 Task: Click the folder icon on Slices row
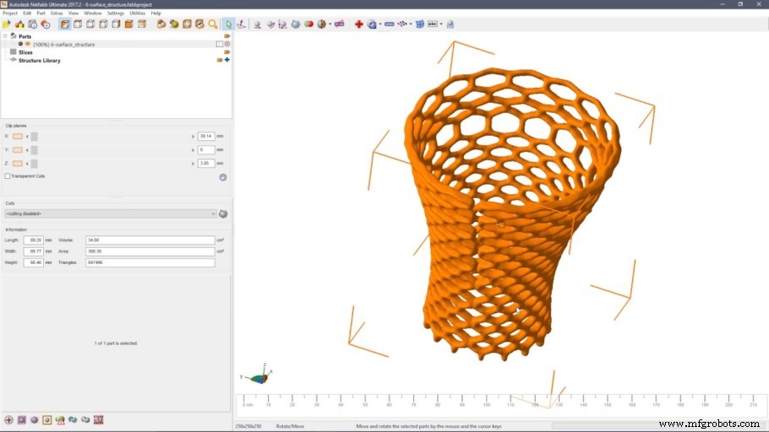coord(227,52)
